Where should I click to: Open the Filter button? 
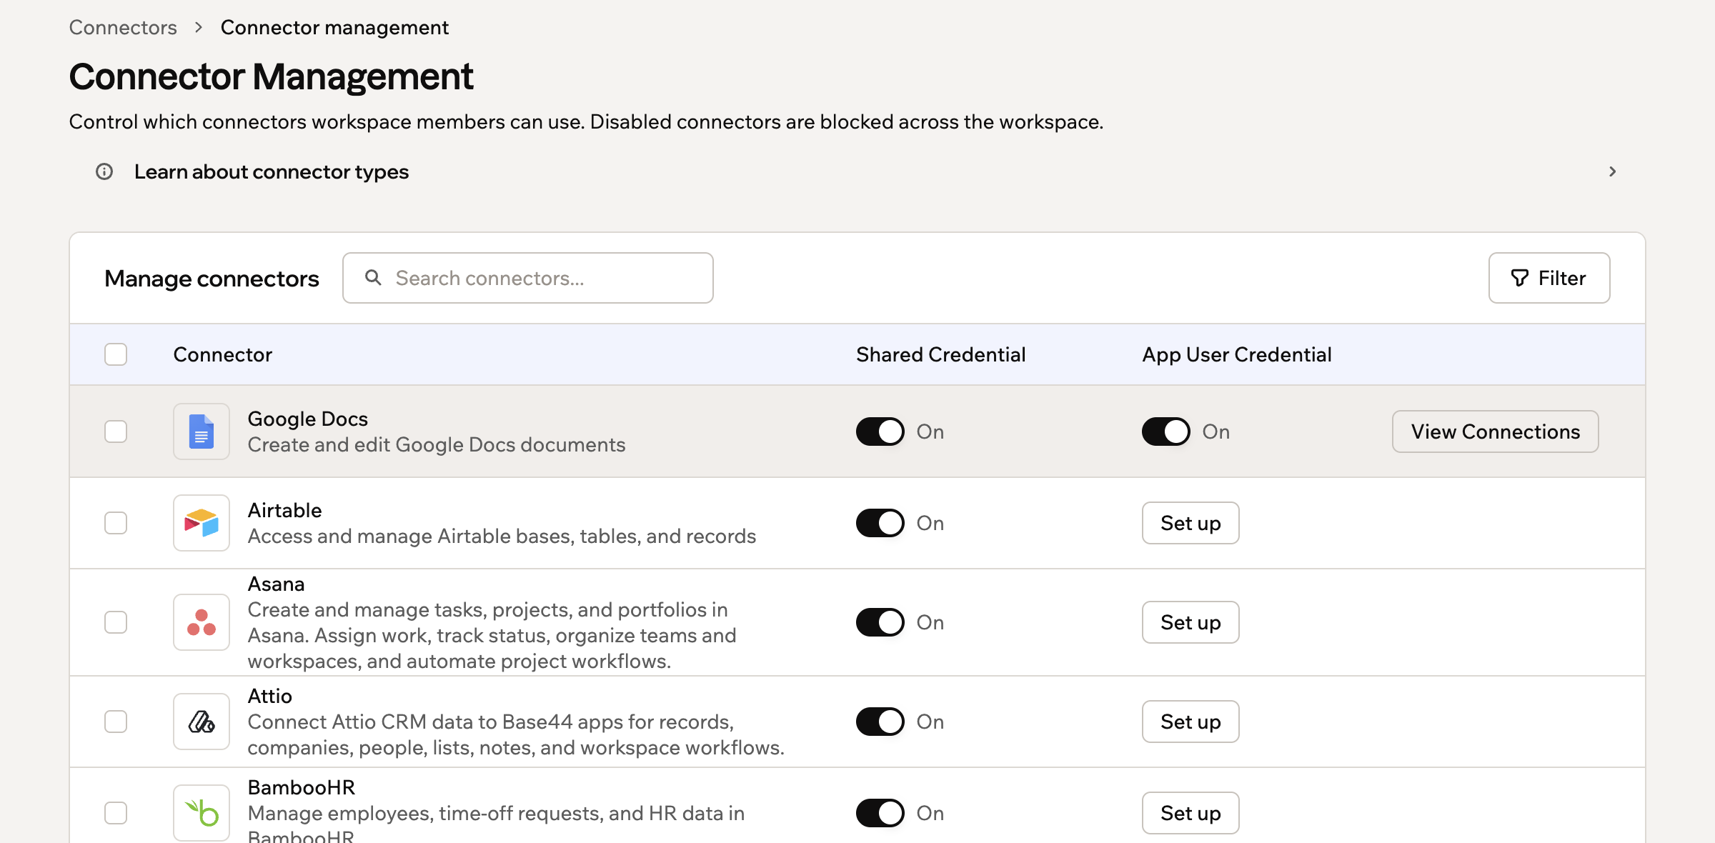pos(1549,278)
